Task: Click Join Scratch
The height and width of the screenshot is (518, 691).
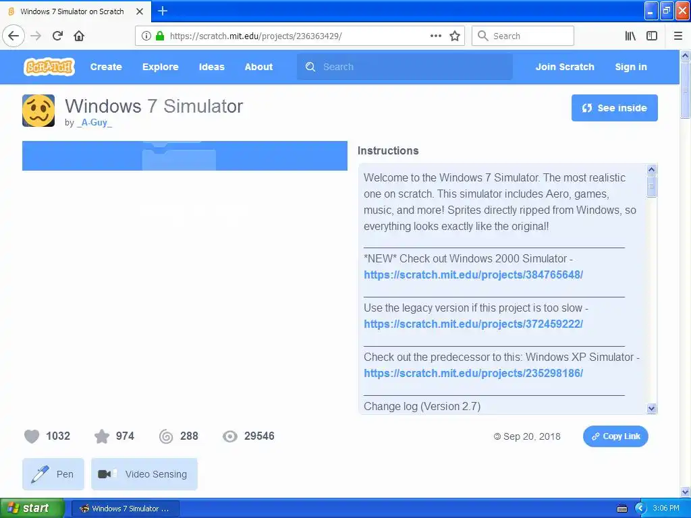Action: (565, 67)
